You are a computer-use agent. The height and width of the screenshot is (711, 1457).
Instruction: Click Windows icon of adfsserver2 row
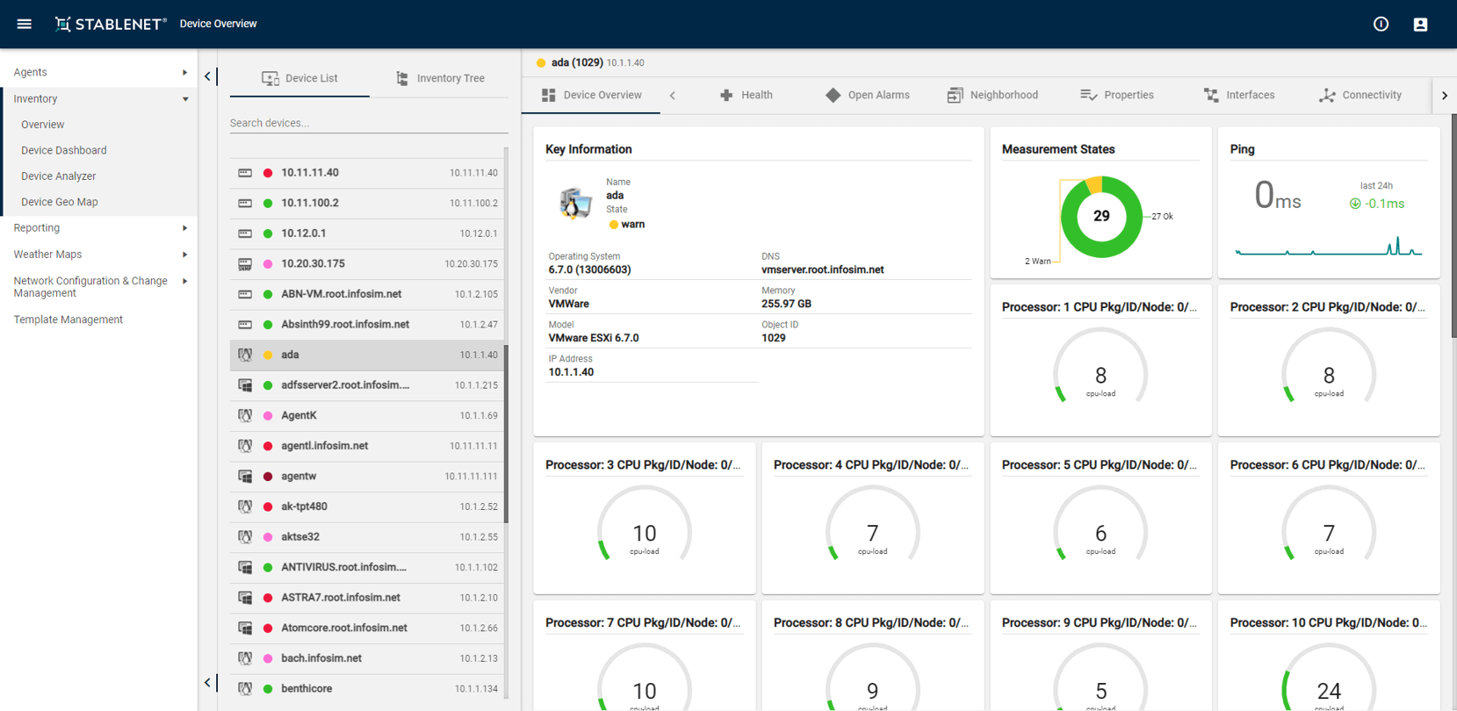[x=245, y=385]
